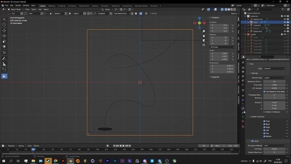Select the Transform tool
291x164 pixels.
(4, 46)
